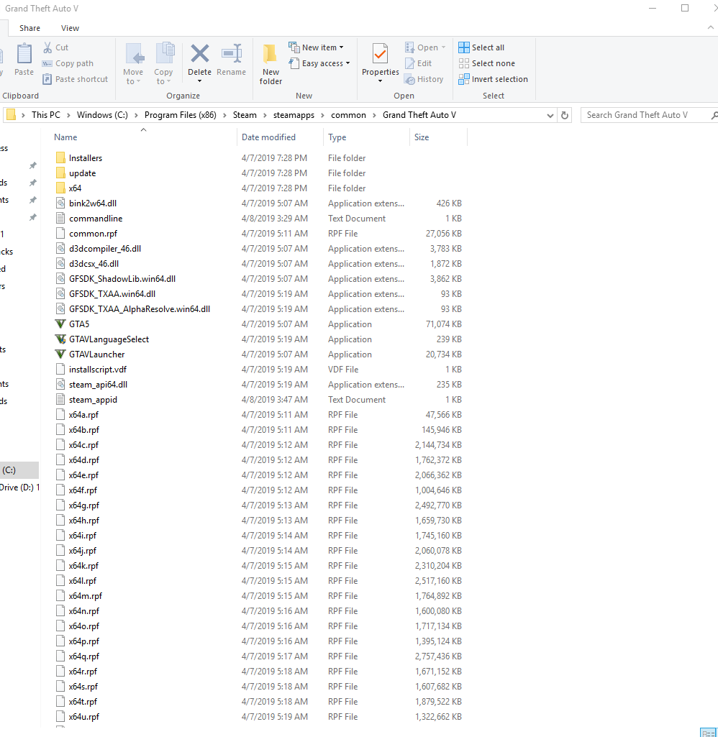
Task: Click the Rename icon
Action: [232, 54]
